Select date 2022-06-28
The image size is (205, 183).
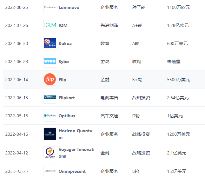point(17,62)
